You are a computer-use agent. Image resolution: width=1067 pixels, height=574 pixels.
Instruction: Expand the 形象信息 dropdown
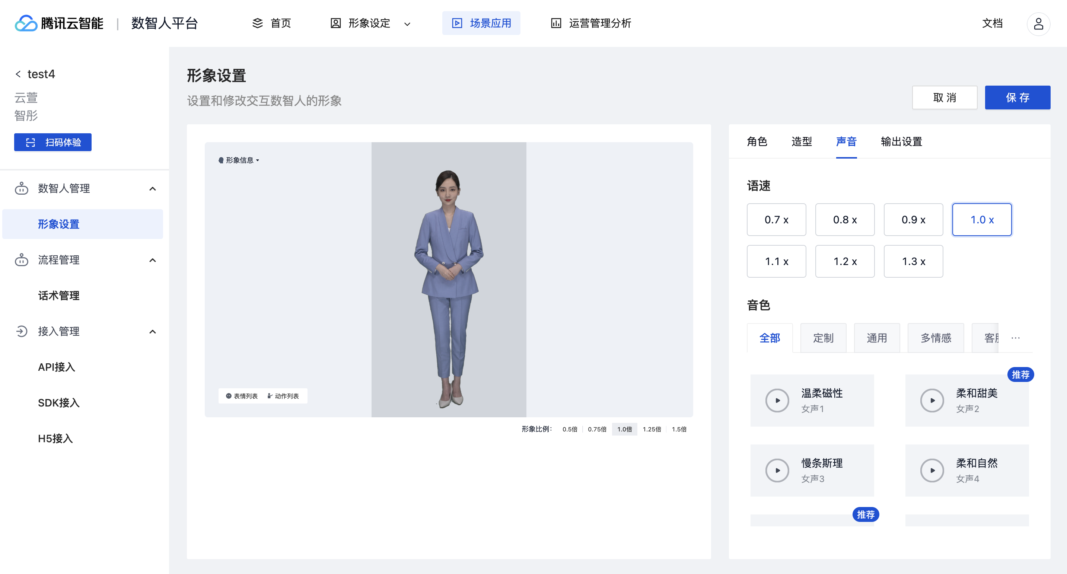(239, 160)
